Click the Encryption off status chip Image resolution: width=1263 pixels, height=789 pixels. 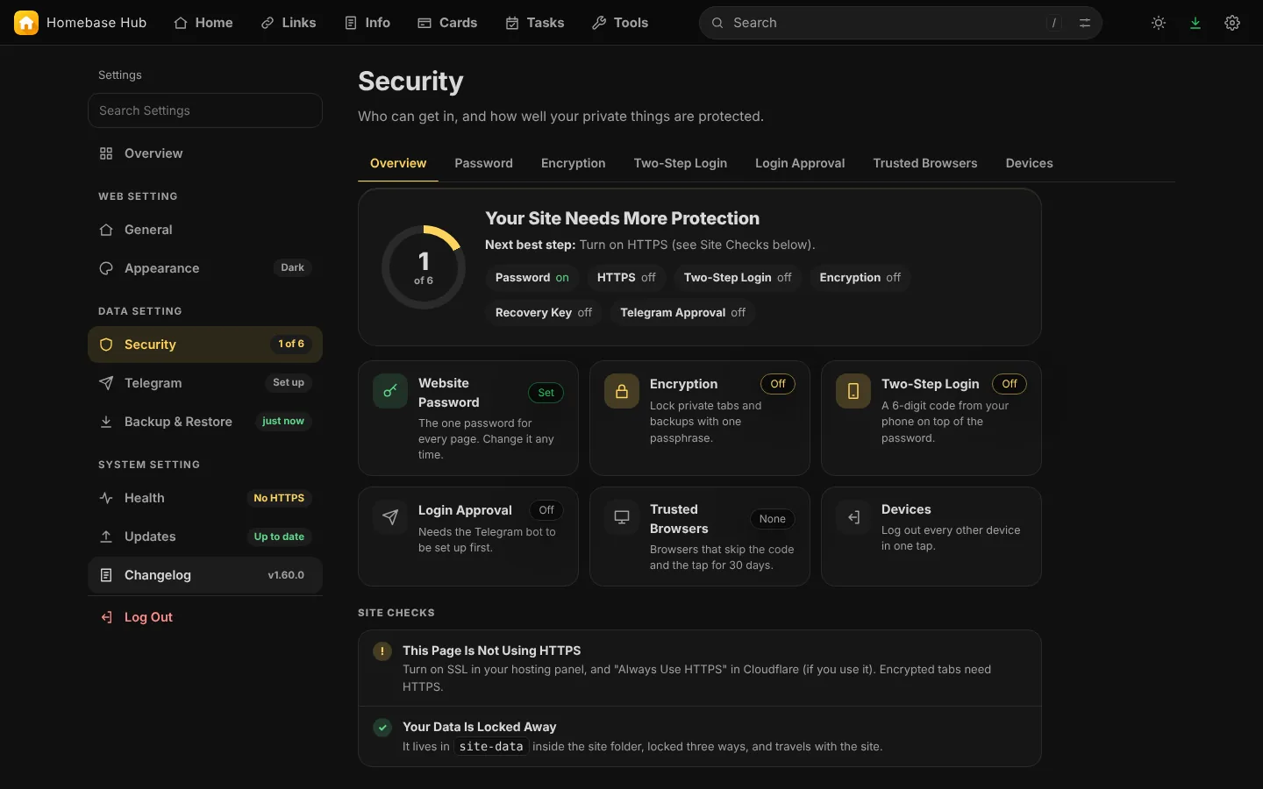pos(860,278)
